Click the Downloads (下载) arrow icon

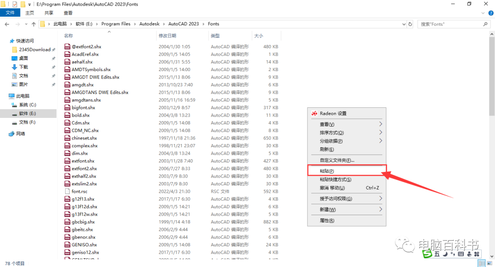coord(14,67)
